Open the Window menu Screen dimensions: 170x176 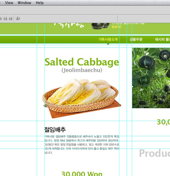click(x=24, y=3)
